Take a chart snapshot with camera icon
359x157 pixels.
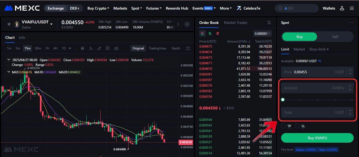click(116, 48)
